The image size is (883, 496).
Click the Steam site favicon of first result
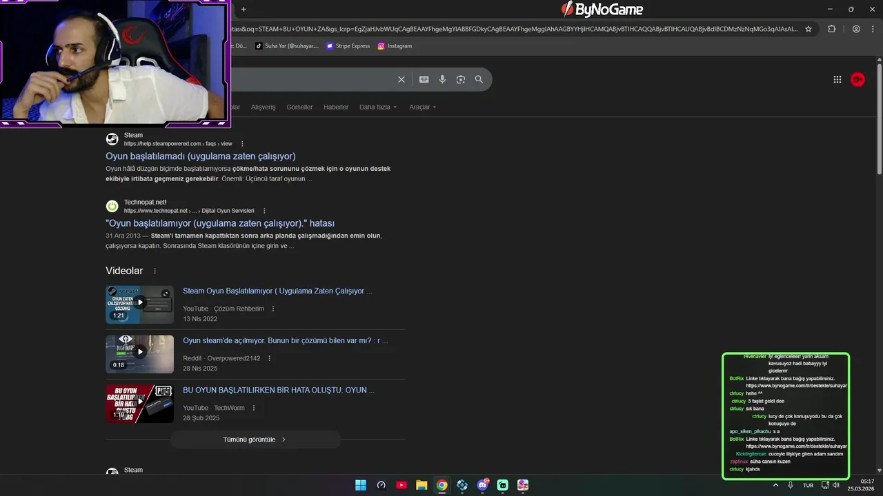pyautogui.click(x=112, y=139)
